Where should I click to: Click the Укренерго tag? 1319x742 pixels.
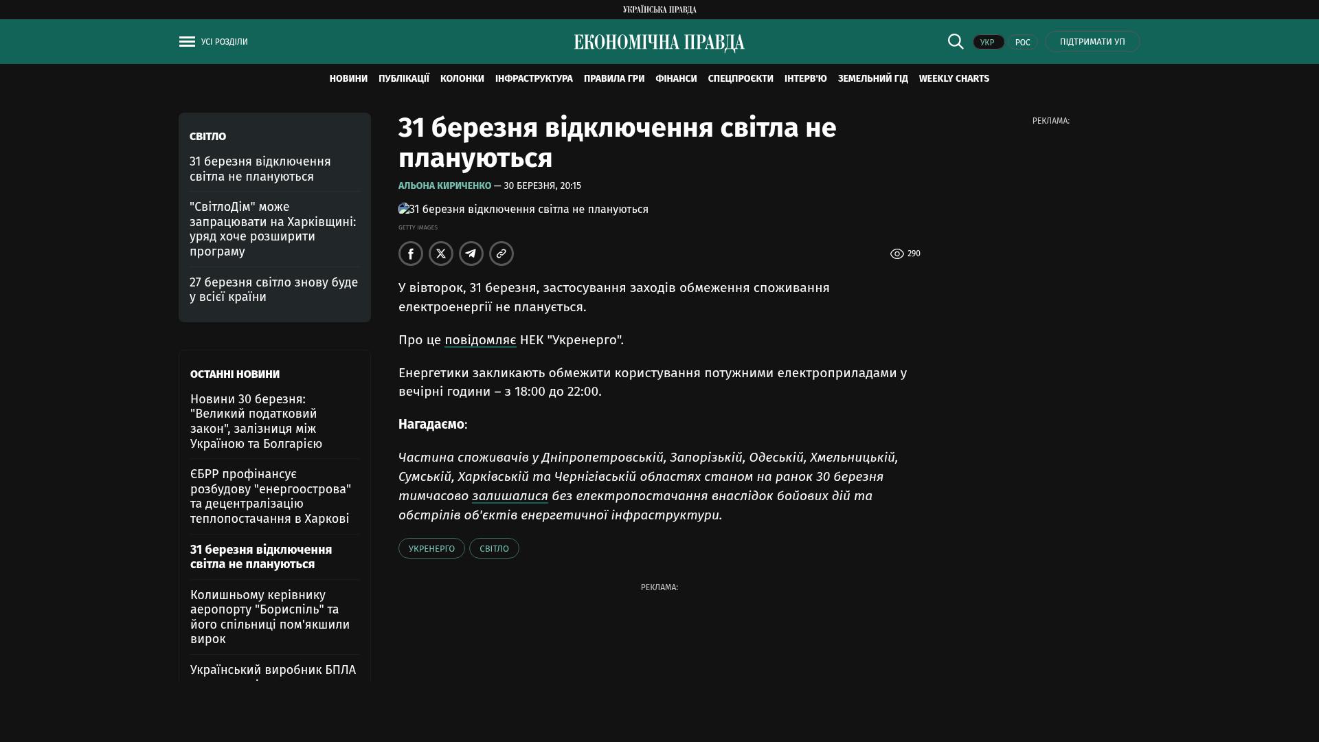tap(431, 548)
